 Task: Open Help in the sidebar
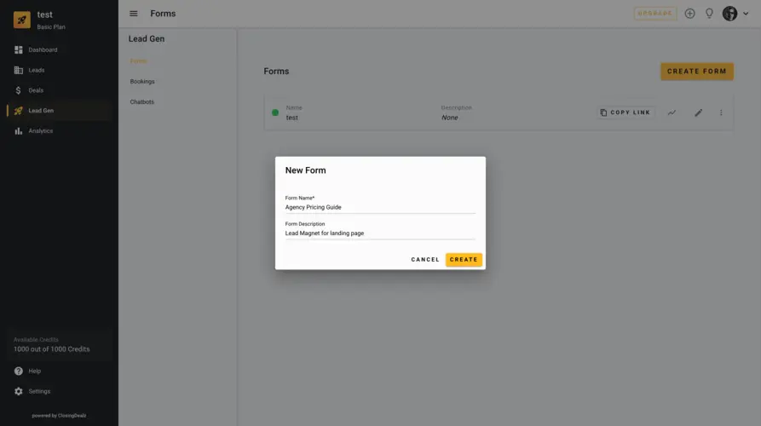pyautogui.click(x=59, y=371)
